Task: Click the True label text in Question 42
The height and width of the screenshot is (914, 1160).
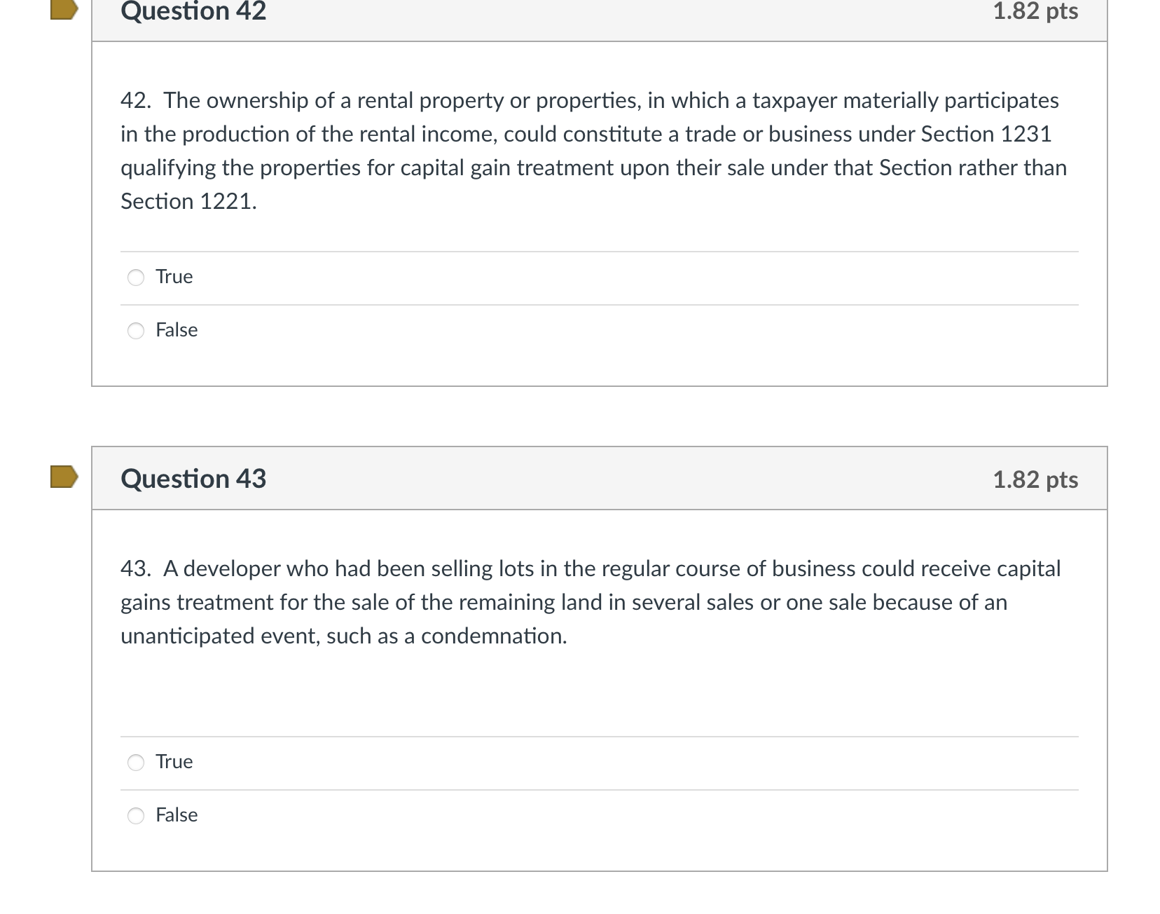Action: pyautogui.click(x=173, y=277)
